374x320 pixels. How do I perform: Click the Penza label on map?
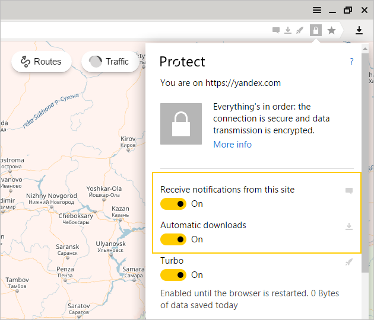click(x=65, y=272)
